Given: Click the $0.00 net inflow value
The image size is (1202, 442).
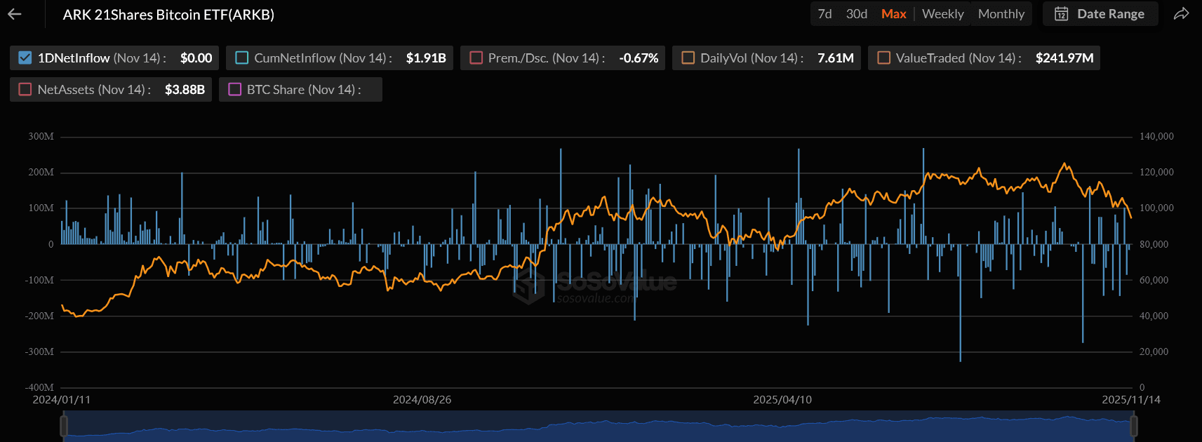Looking at the screenshot, I should (196, 58).
